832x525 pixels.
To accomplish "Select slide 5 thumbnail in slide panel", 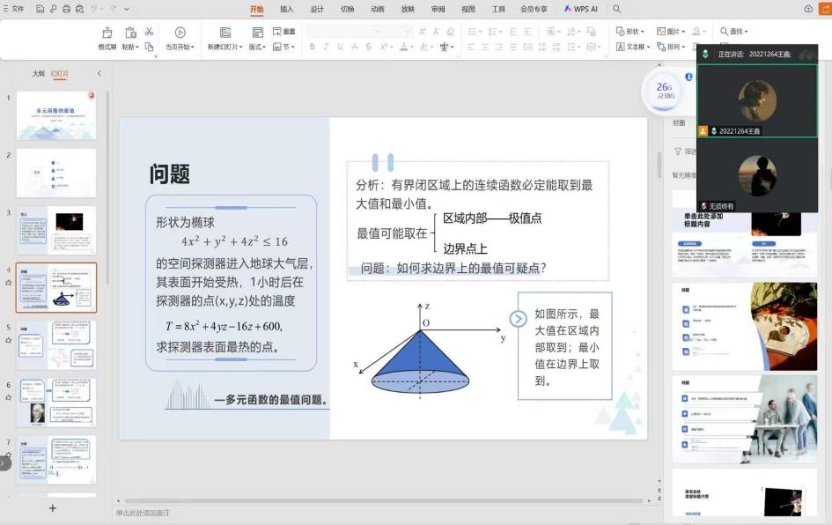I will coord(56,344).
